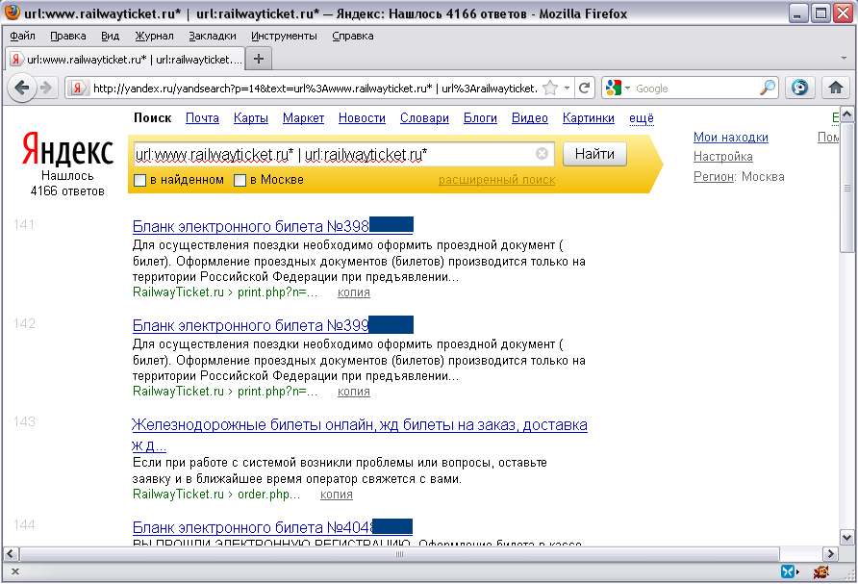Screen dimensions: 858x584
Task: Open a new tab with the plus button
Action: (259, 59)
